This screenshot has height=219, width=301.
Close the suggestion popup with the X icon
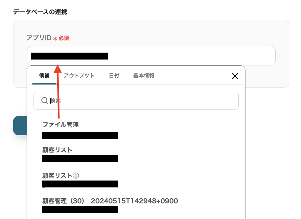pos(235,76)
